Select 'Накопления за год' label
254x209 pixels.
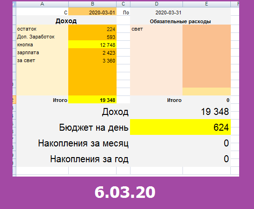pos(89,159)
